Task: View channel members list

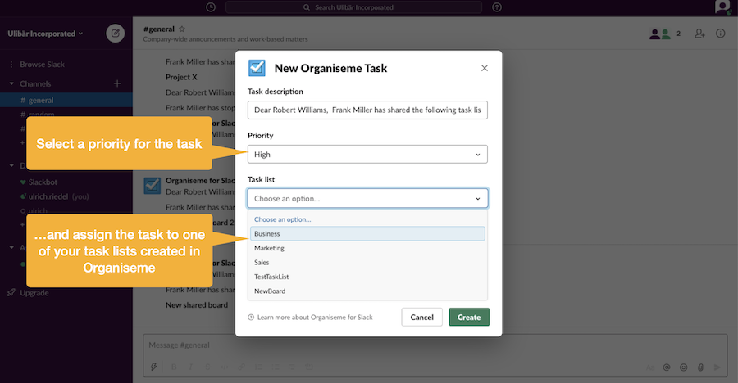Action: click(x=664, y=34)
